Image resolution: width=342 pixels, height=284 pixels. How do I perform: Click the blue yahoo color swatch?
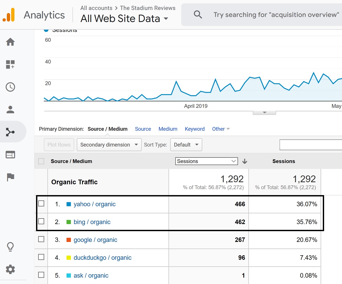click(69, 204)
